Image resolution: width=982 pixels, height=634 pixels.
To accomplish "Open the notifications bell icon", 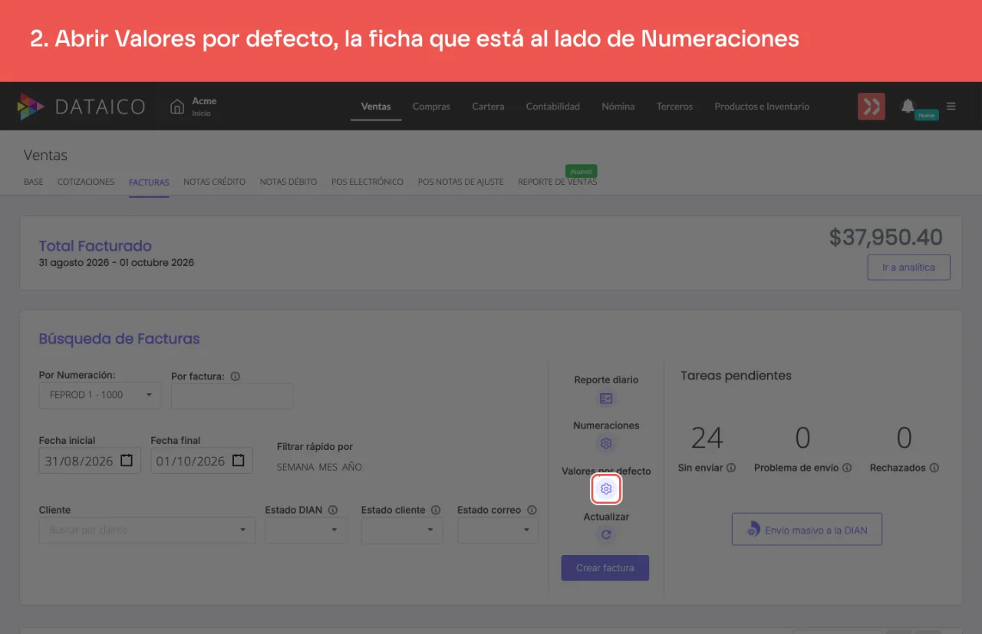I will pyautogui.click(x=908, y=106).
